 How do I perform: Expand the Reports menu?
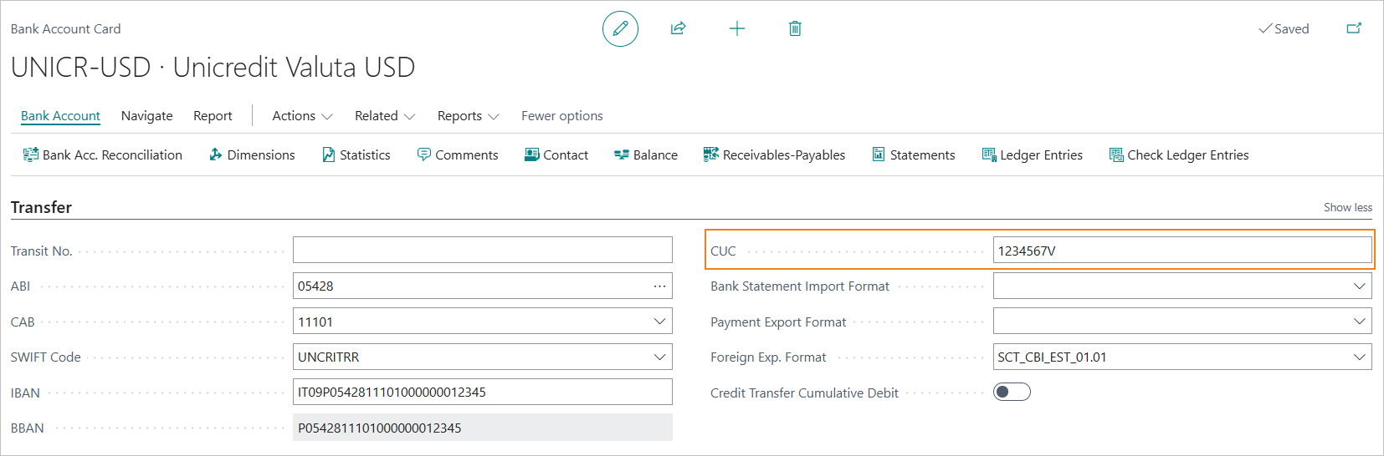click(469, 115)
